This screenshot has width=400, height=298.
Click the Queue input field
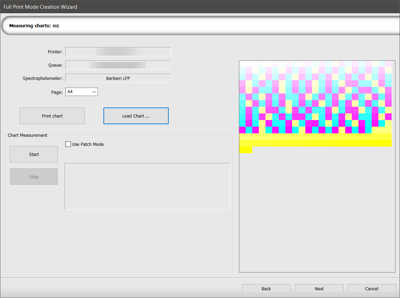click(118, 65)
